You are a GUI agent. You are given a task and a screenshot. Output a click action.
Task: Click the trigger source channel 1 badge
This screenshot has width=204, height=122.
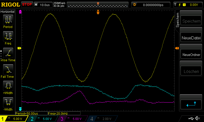pyautogui.click(x=184, y=5)
